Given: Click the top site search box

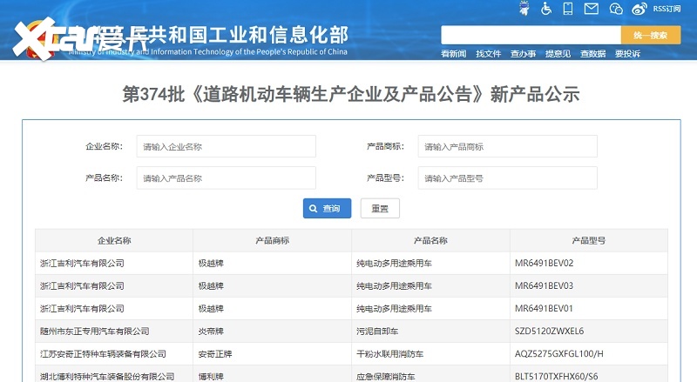Looking at the screenshot, I should coord(530,35).
